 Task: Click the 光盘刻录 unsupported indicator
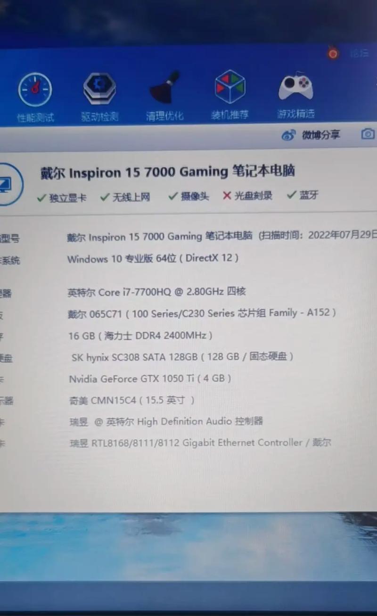tap(247, 196)
